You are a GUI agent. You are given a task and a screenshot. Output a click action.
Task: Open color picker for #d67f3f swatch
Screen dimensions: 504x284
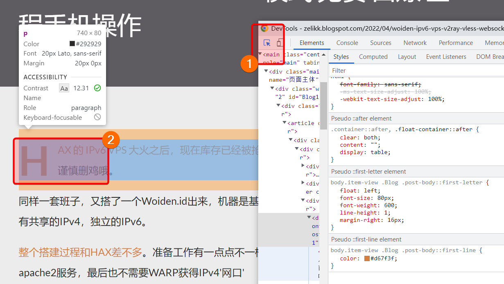point(367,259)
